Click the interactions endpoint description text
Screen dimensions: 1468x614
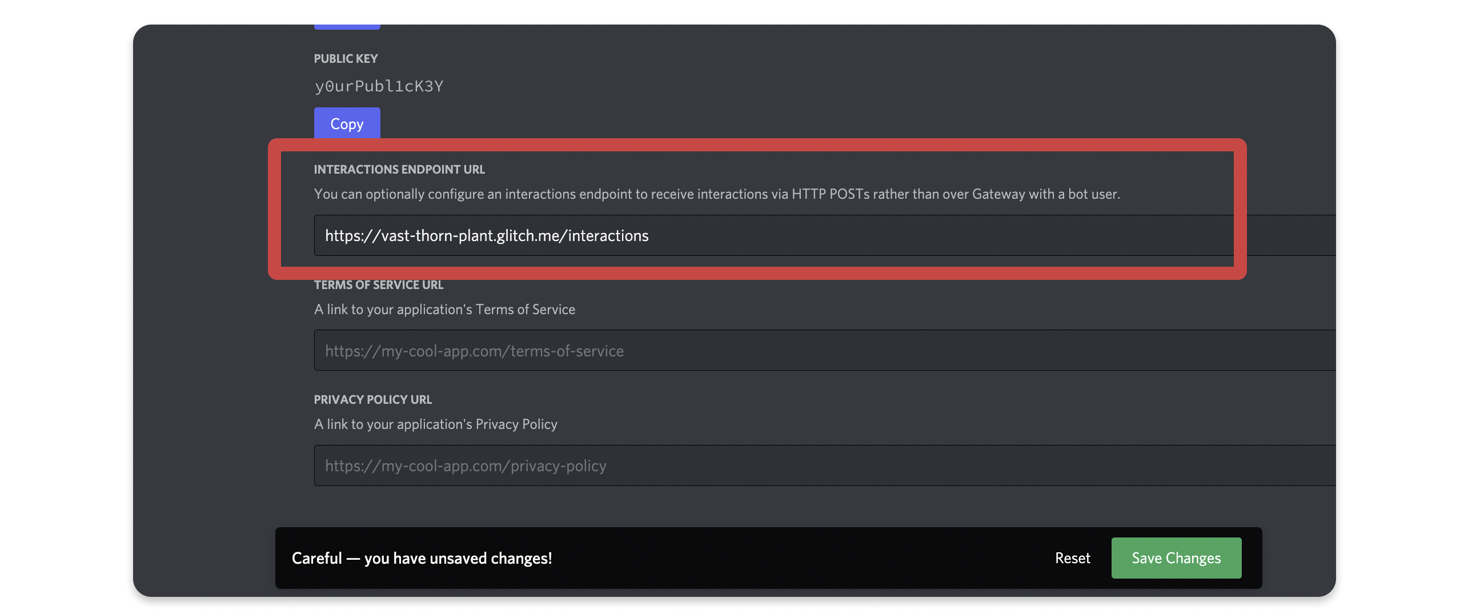[x=716, y=194]
